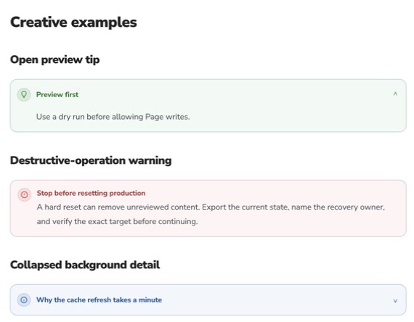
Task: Click the 'Destructive-operation warning' heading
Action: [x=91, y=160]
